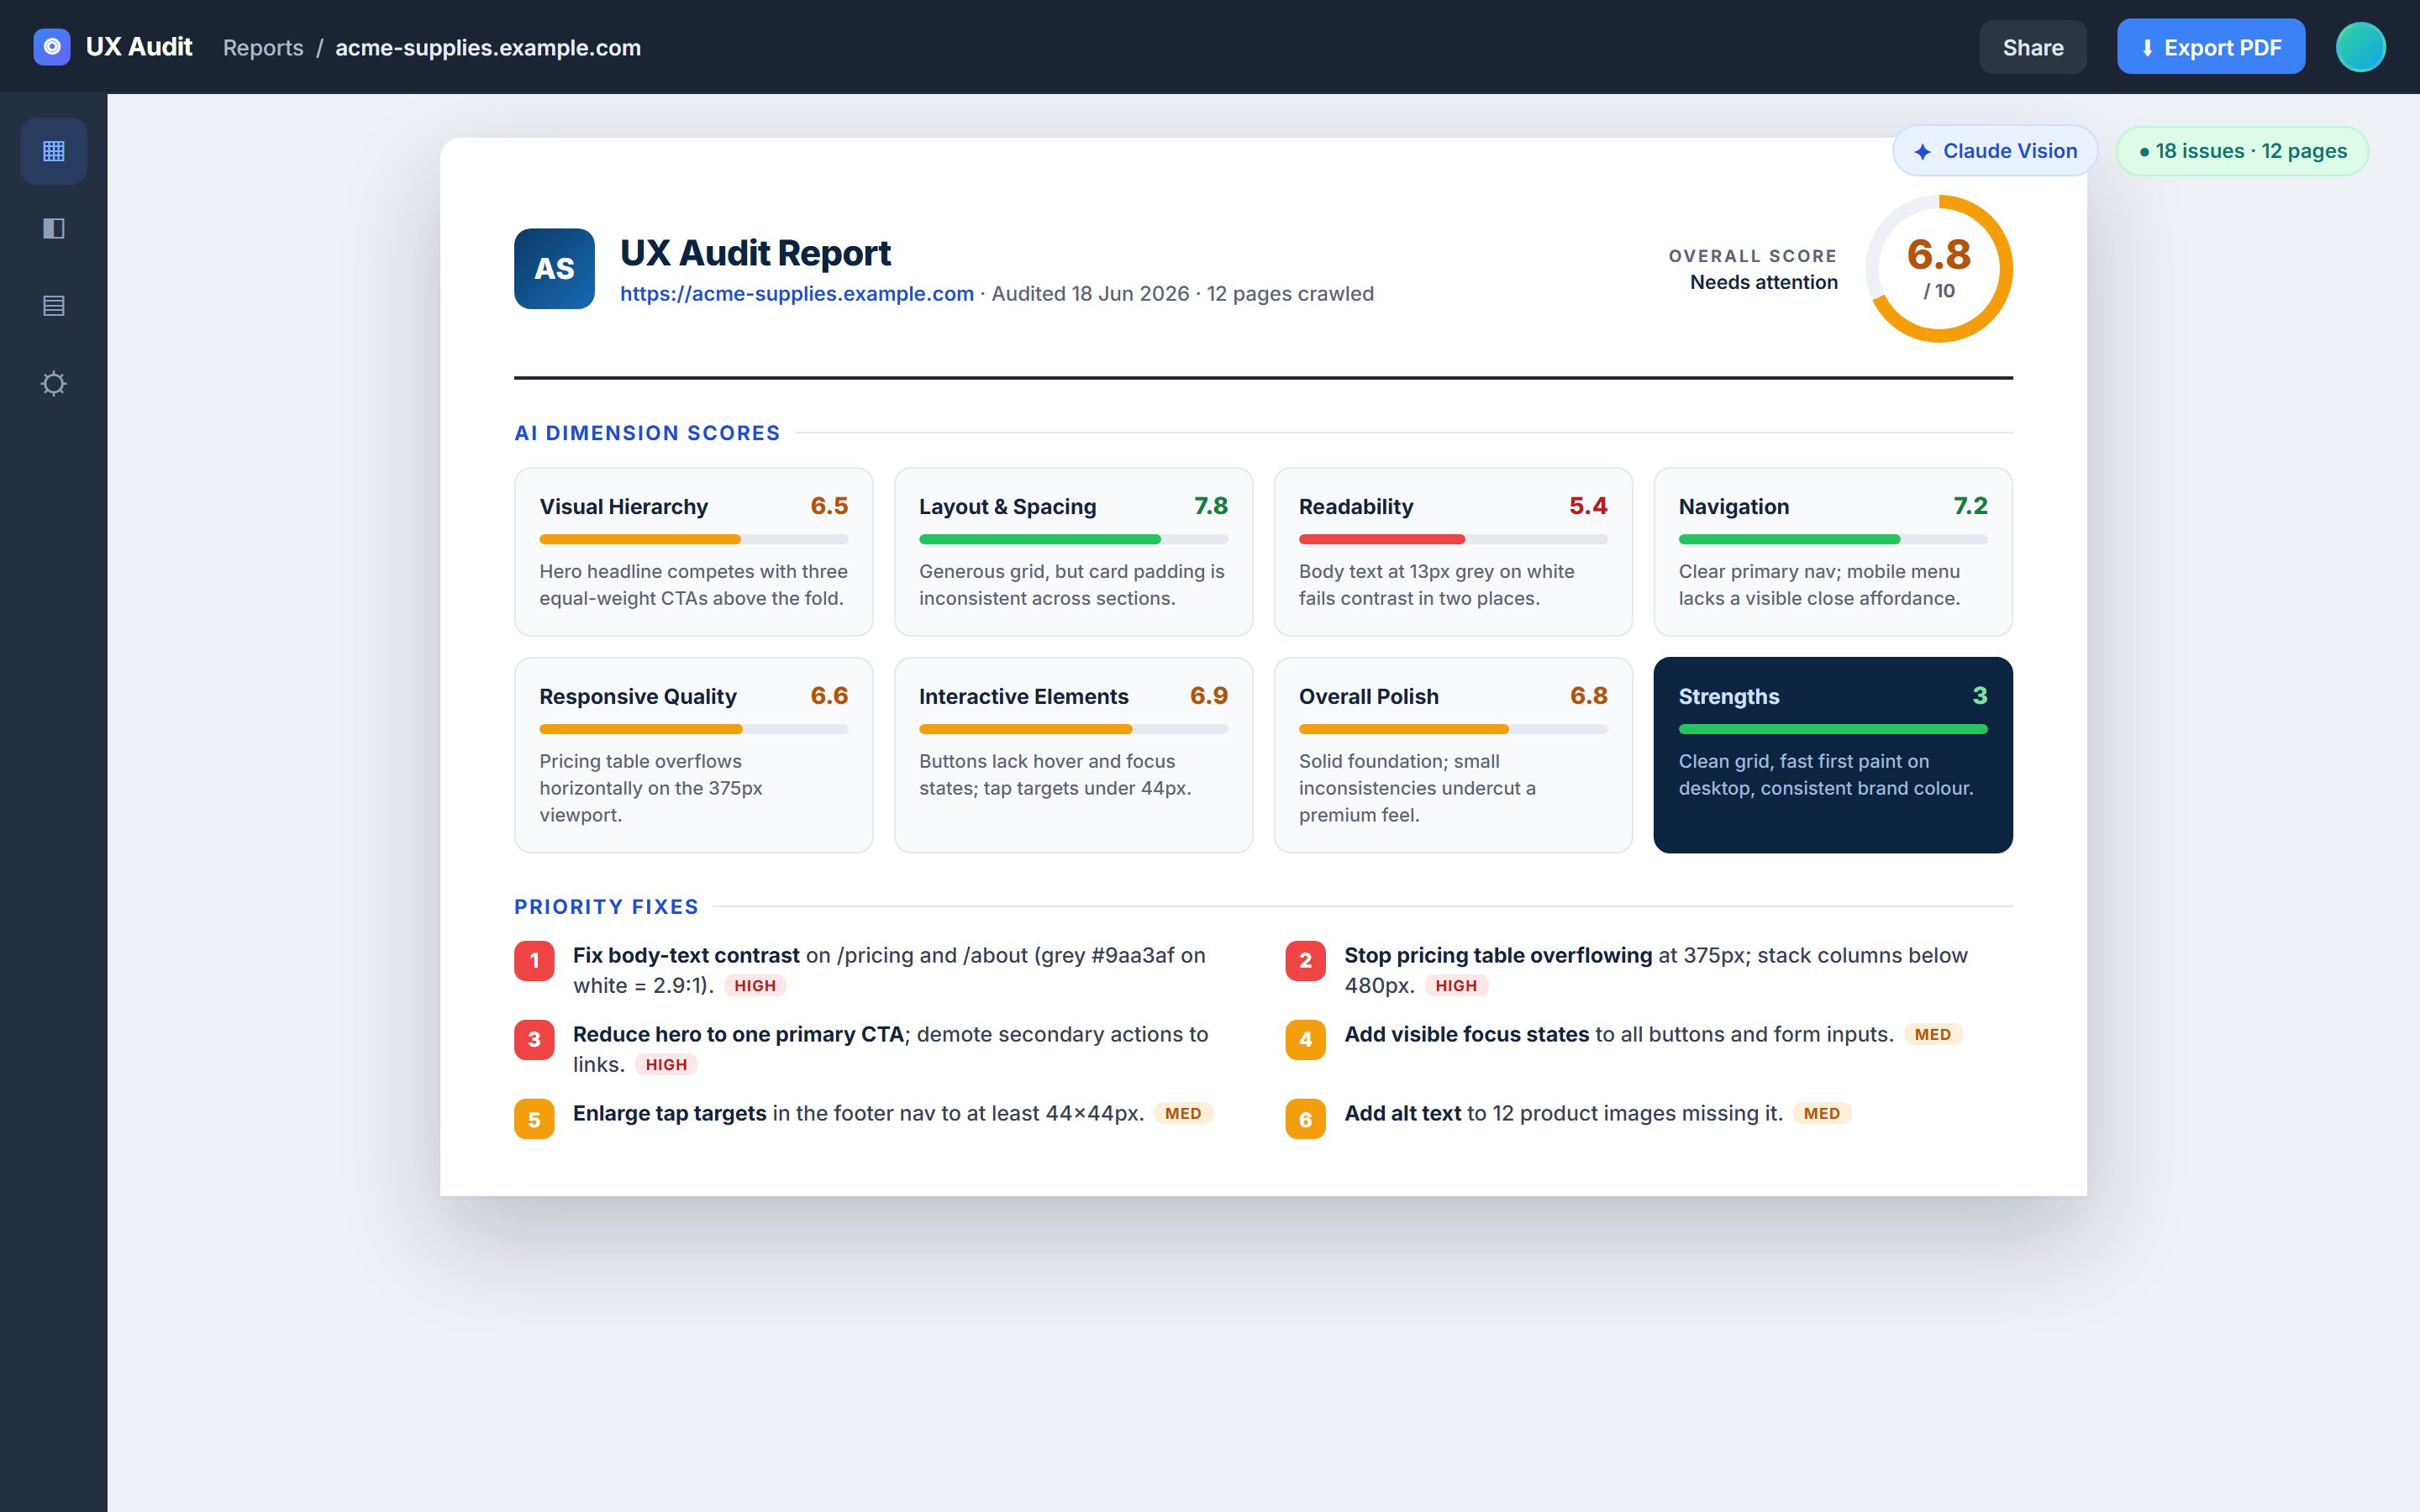The height and width of the screenshot is (1512, 2420).
Task: Click the Responsive Quality progress bar
Action: (694, 729)
